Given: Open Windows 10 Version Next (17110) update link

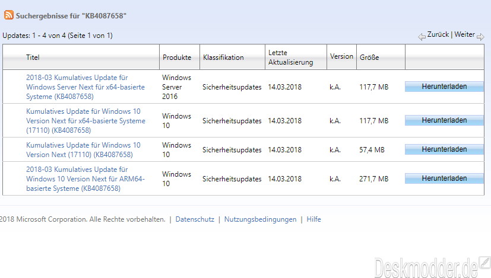Looking at the screenshot, I should point(83,150).
